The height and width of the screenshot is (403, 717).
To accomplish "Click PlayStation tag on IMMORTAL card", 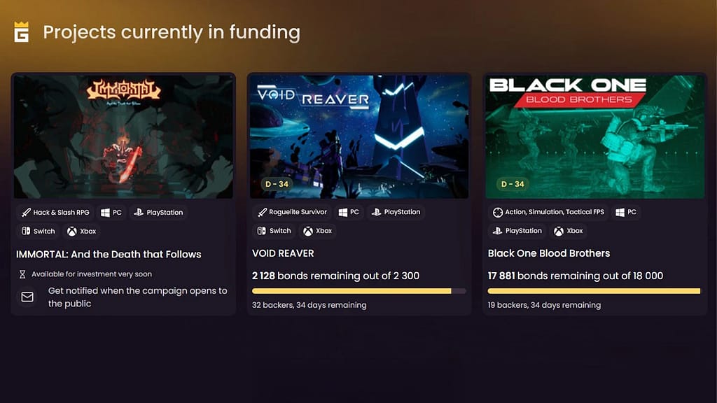I will [x=158, y=213].
